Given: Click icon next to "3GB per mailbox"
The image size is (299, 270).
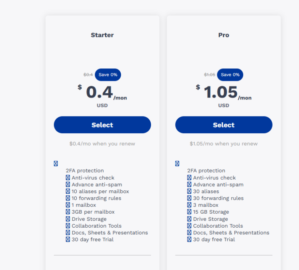Looking at the screenshot, I should (x=68, y=212).
